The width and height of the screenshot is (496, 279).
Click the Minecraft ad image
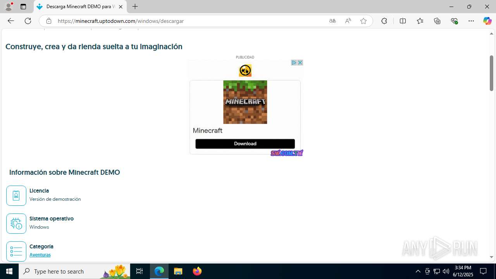[x=245, y=102]
